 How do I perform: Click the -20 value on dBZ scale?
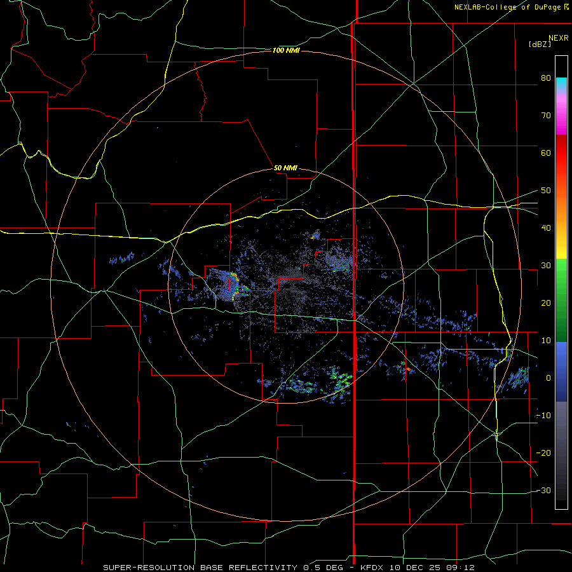[x=543, y=453]
